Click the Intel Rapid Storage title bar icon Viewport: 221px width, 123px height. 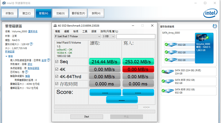4,3
